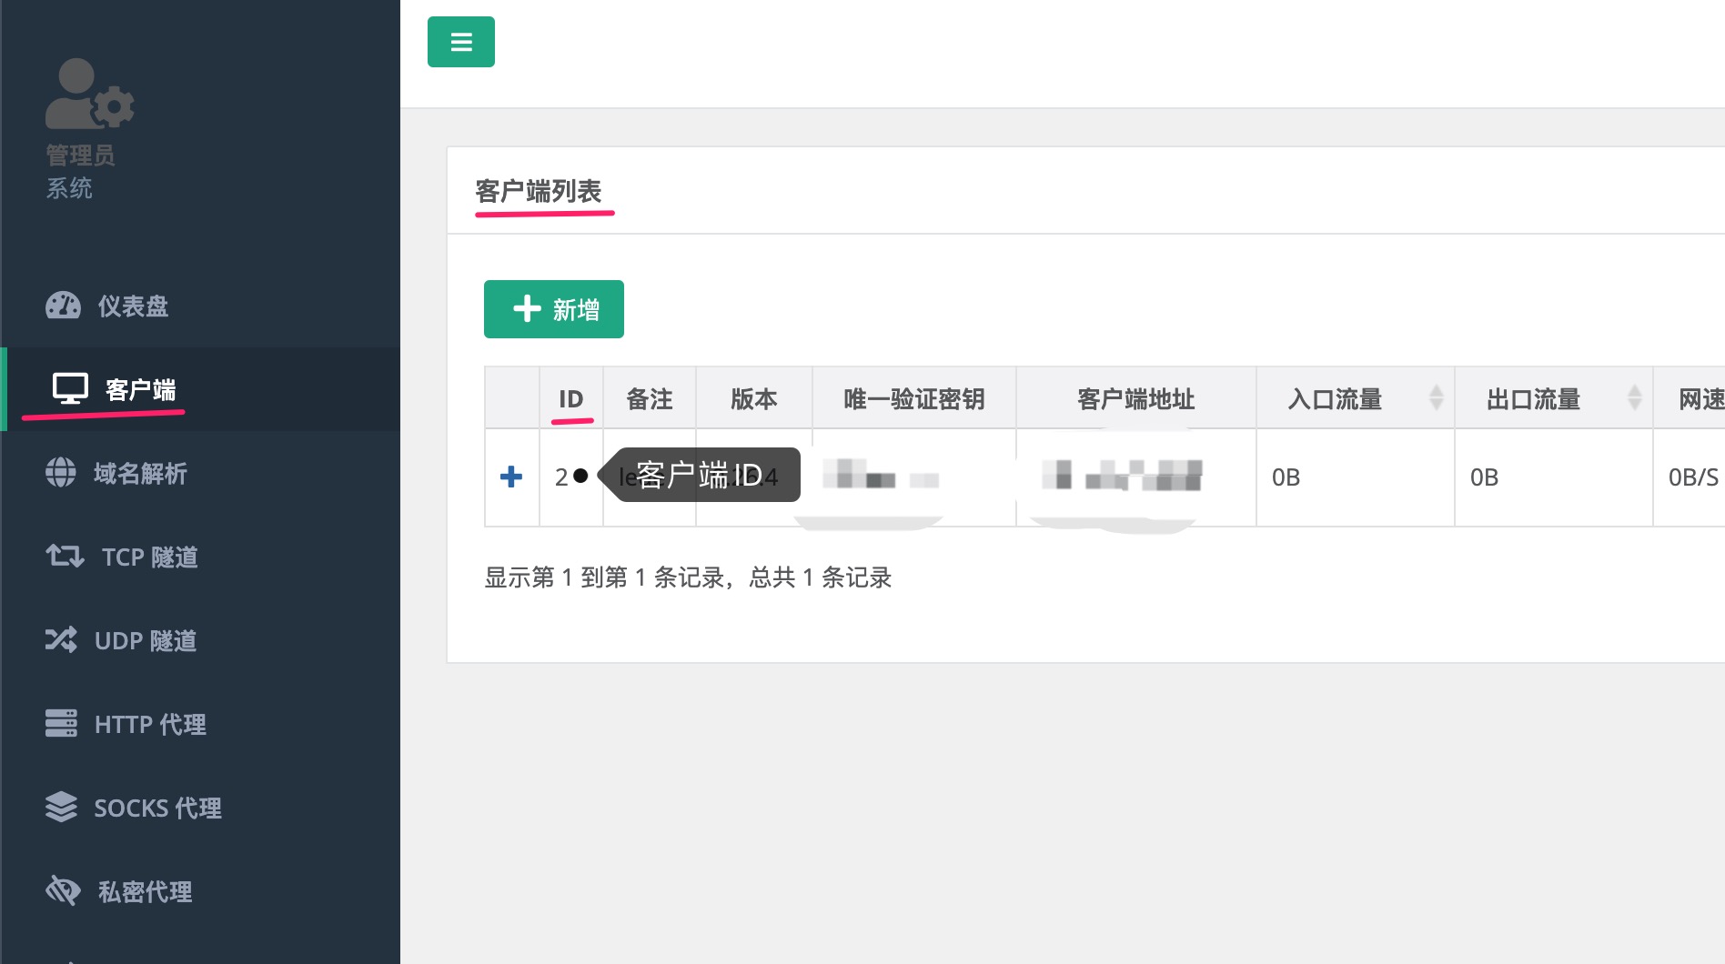Click the administrator avatar icon
Viewport: 1725px width, 964px height.
(x=90, y=94)
